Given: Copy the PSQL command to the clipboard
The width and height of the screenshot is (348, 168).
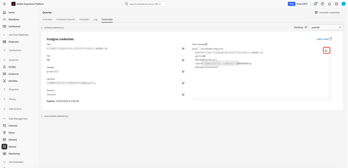Looking at the screenshot, I should click(326, 50).
